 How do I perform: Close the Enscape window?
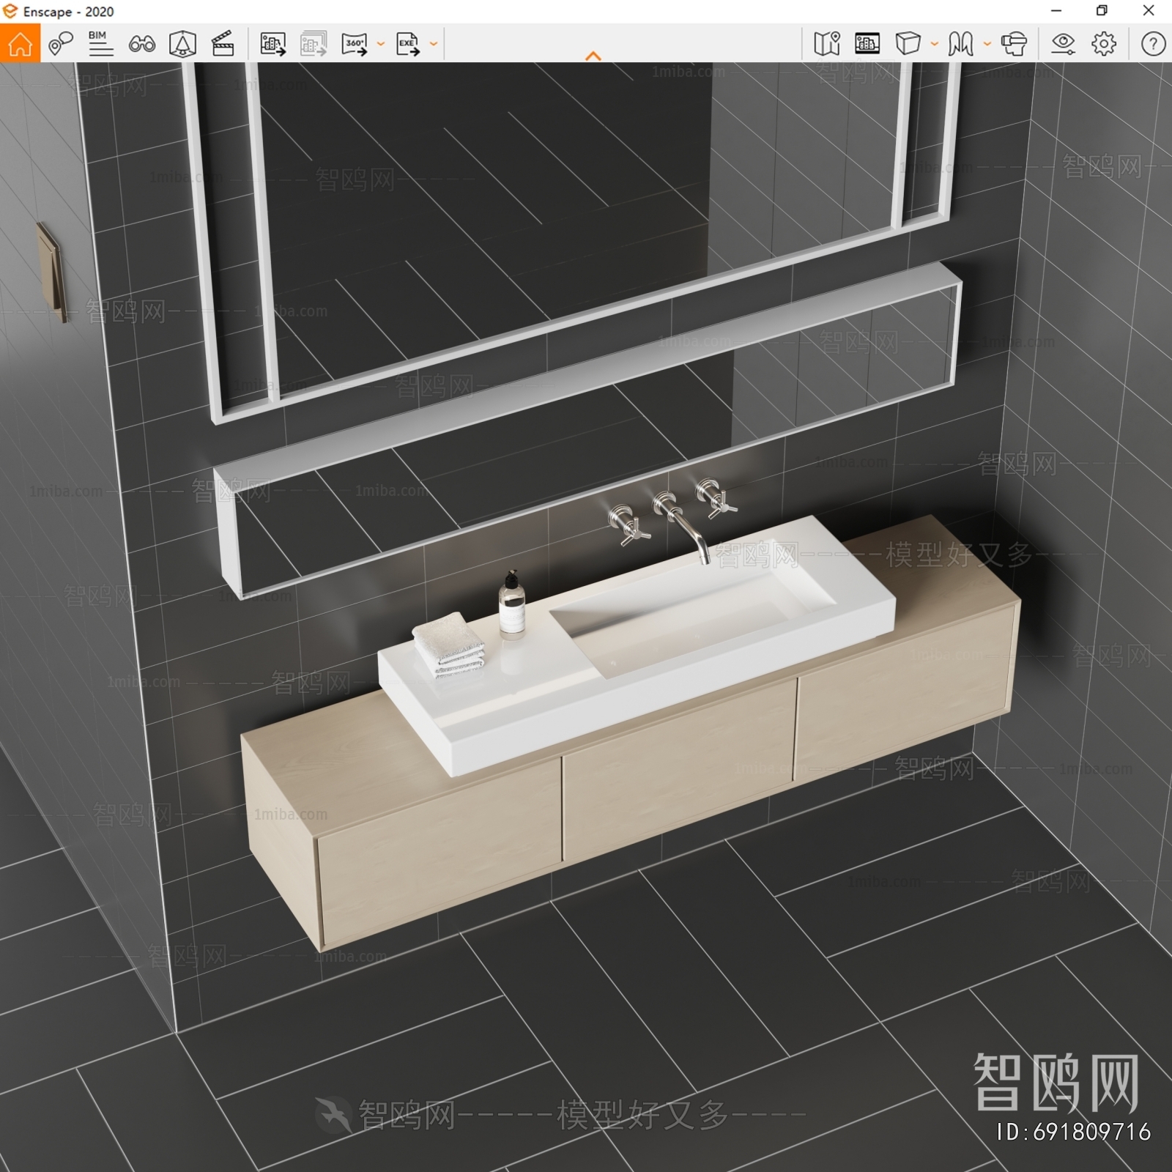(x=1149, y=11)
